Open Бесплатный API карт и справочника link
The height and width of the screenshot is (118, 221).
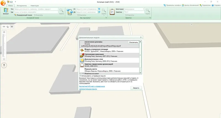[x=92, y=86]
